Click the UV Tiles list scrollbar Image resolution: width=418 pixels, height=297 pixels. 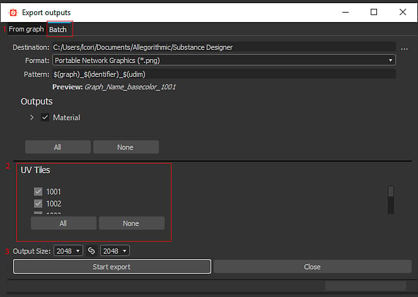click(391, 199)
